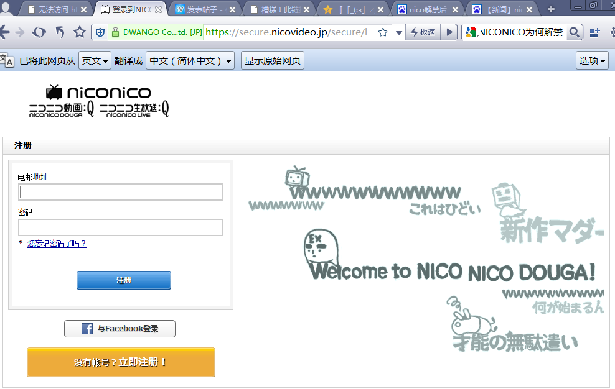Click the undo closed tab icon

60,32
